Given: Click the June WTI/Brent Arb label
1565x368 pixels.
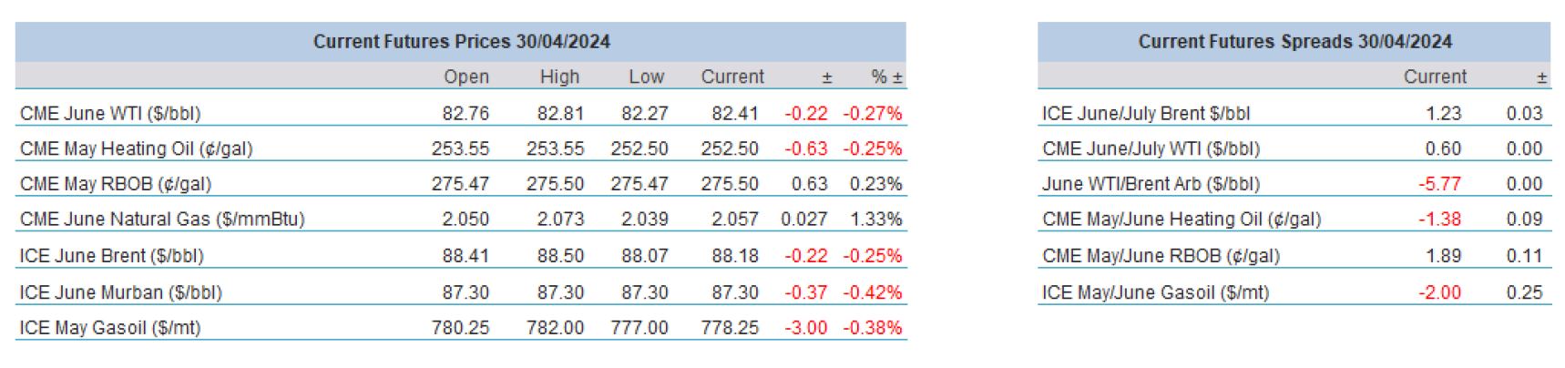Looking at the screenshot, I should (1151, 184).
